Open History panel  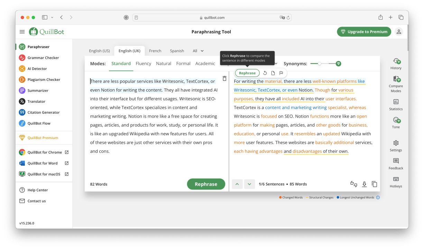(x=396, y=64)
